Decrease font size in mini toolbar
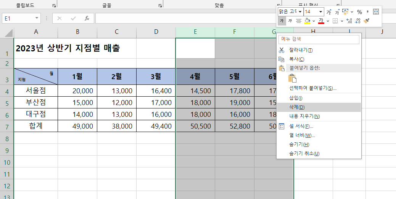 coord(337,12)
